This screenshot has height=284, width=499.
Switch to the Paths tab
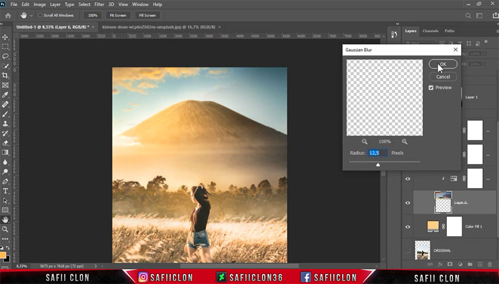coord(449,31)
